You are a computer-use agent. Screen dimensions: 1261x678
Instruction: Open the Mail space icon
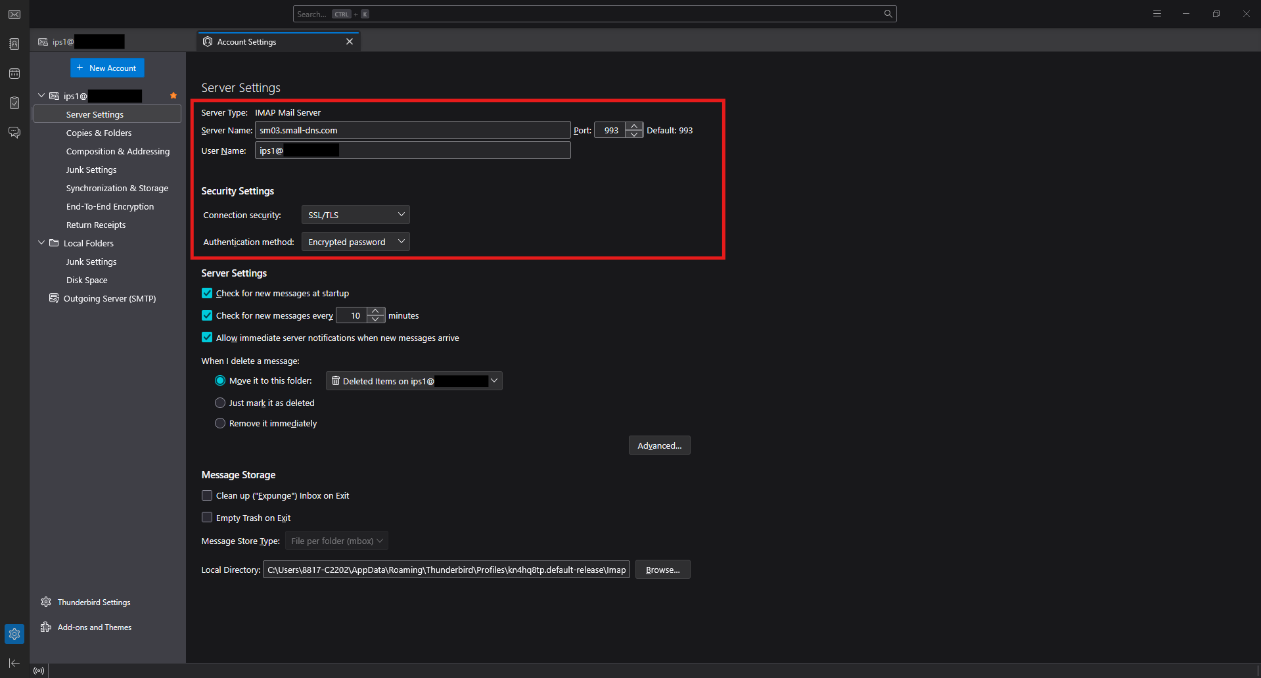point(14,14)
